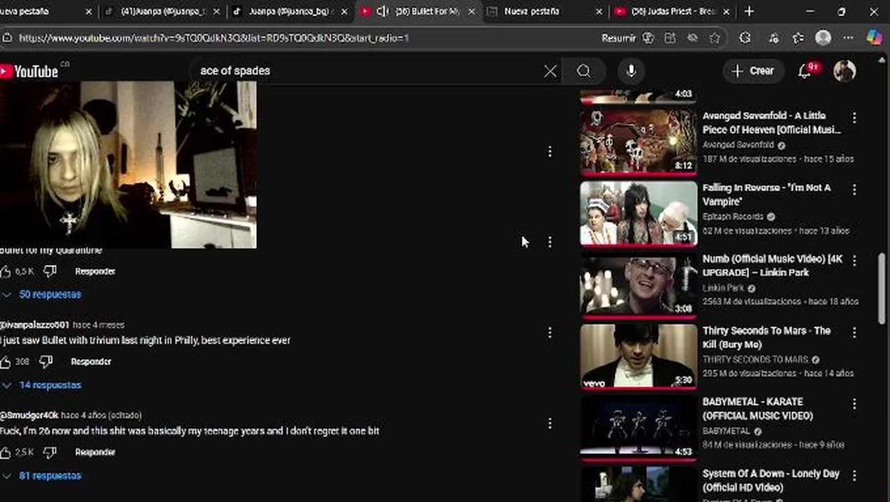This screenshot has width=890, height=502.
Task: Open the Epitaph Records channel name
Action: point(733,217)
